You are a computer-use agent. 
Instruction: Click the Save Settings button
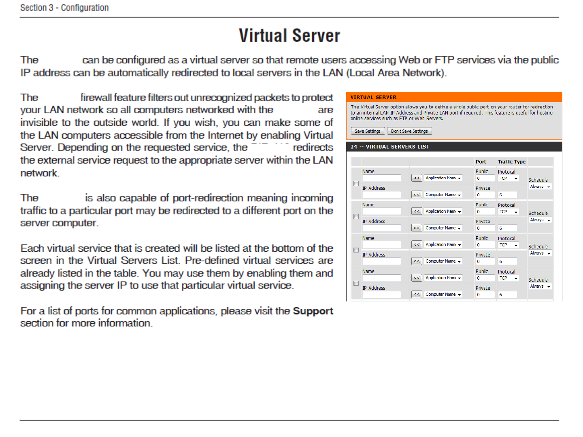click(x=368, y=131)
